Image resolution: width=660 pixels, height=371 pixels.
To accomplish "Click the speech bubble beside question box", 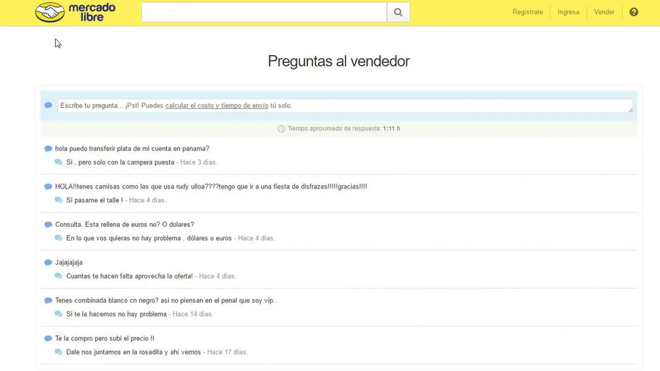I will point(49,105).
